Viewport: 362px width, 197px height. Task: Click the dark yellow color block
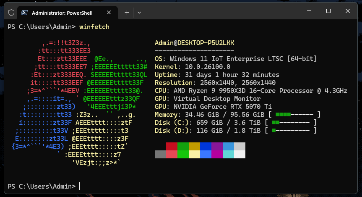click(194, 146)
